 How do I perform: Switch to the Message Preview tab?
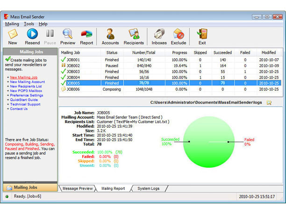(x=78, y=188)
